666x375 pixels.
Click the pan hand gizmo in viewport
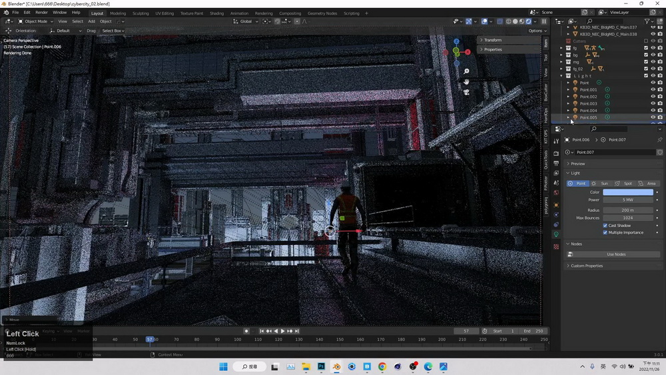pyautogui.click(x=466, y=81)
